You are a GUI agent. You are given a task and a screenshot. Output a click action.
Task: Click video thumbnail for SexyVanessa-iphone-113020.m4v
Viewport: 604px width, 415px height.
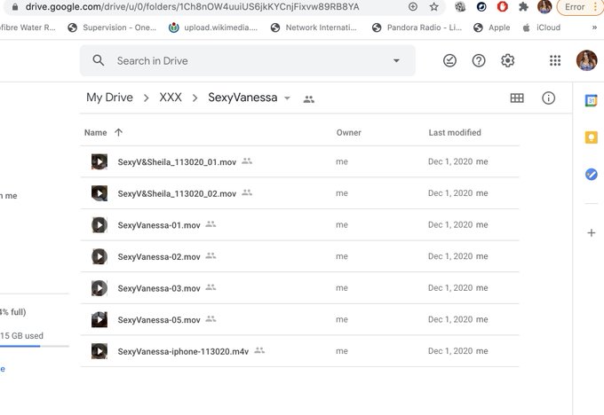[99, 351]
